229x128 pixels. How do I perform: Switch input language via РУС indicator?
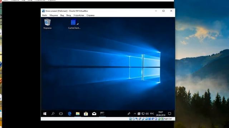click(x=152, y=114)
